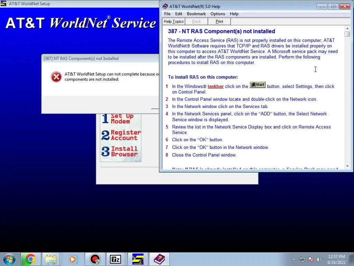This screenshot has width=354, height=266.
Task: Open File Explorer from the taskbar
Action: point(51,259)
